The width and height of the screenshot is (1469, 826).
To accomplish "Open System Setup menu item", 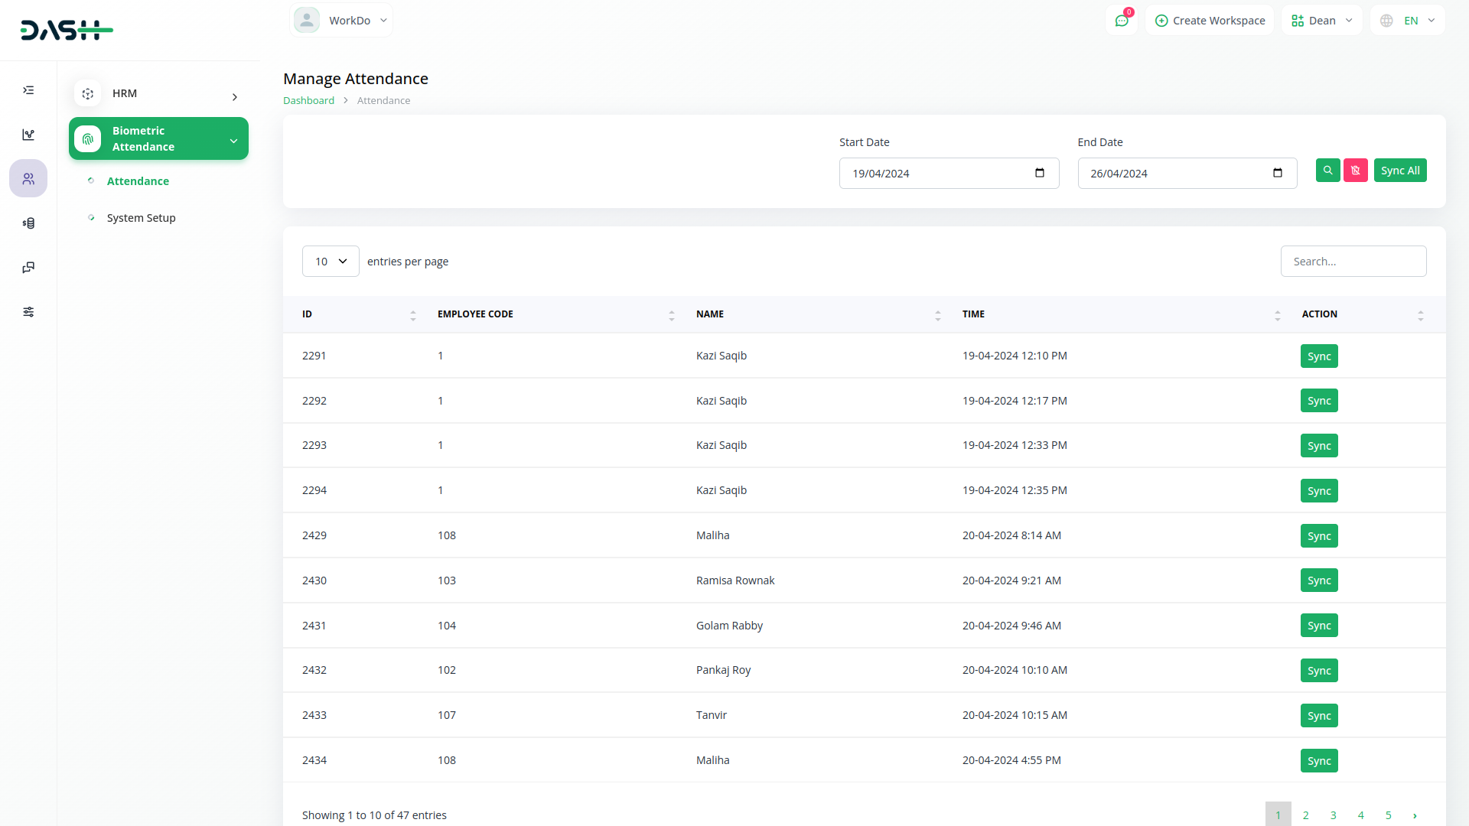I will (142, 218).
